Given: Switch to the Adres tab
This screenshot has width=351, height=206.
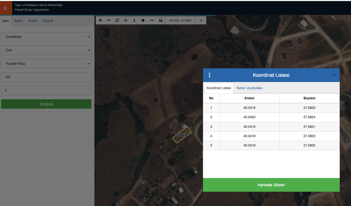Looking at the screenshot, I should click(18, 21).
